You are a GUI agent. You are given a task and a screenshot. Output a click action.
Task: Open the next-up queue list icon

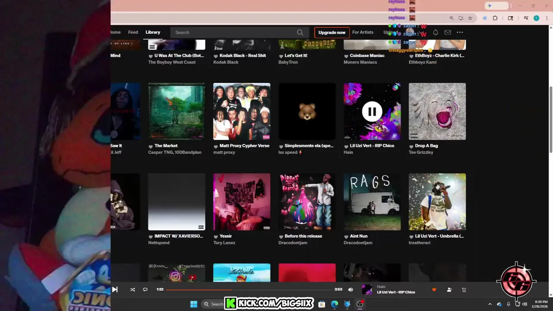click(x=464, y=290)
